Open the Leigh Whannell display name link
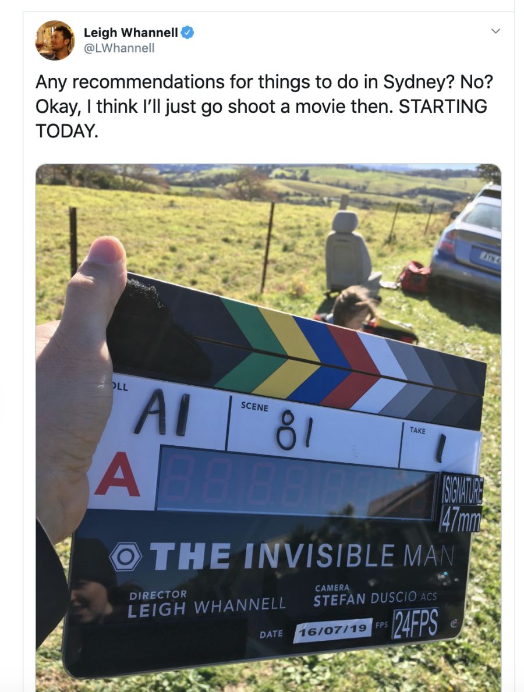Screen dimensions: 524x692 [130, 33]
